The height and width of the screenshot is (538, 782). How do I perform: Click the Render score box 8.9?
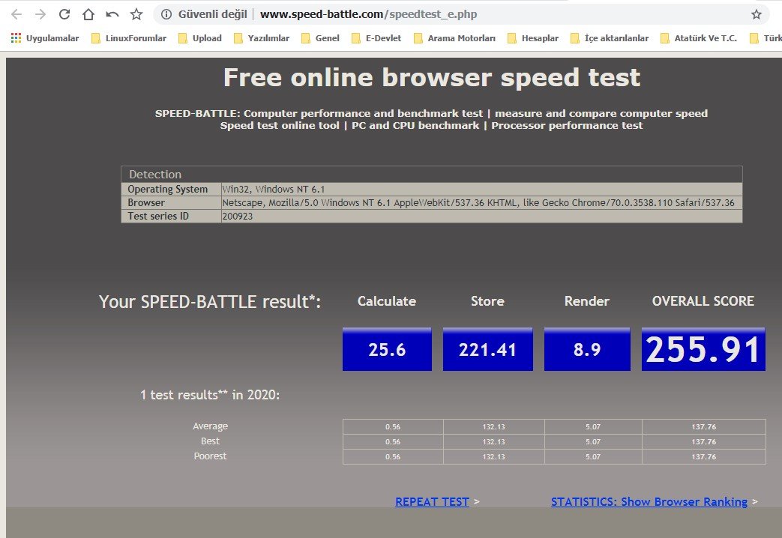587,349
